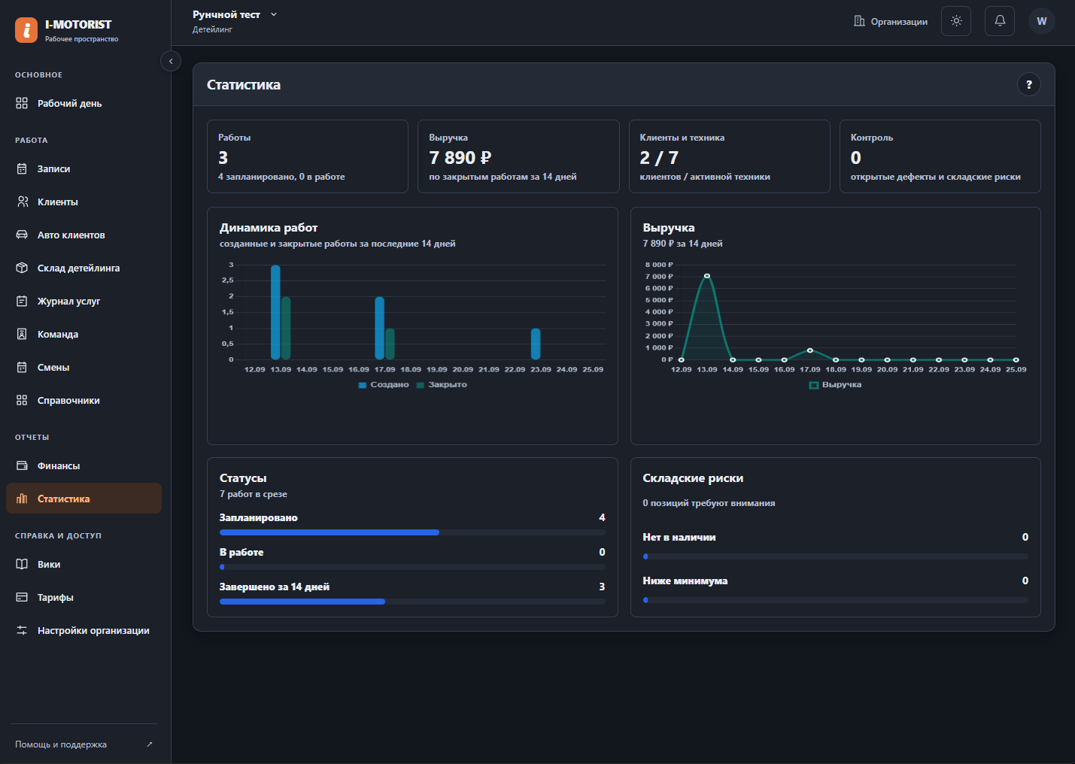The width and height of the screenshot is (1075, 764).
Task: Click the Контроль card showing 0
Action: pyautogui.click(x=940, y=156)
